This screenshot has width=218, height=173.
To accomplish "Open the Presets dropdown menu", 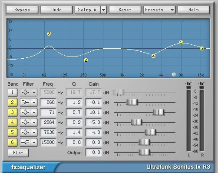I will [159, 10].
